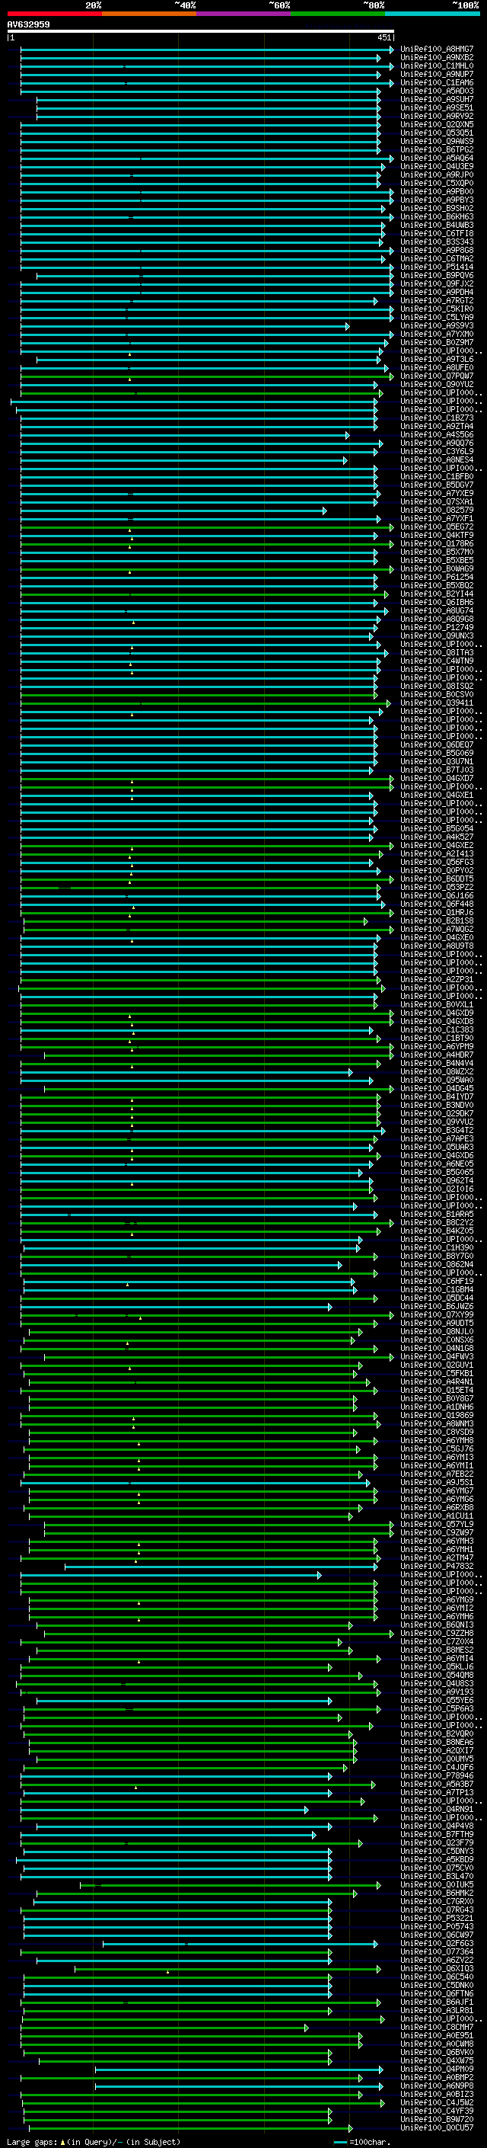Viewport: 487px width, 2148px height.
Task: Open hit UniRef100_A9NXB2 label
Action: click(437, 58)
